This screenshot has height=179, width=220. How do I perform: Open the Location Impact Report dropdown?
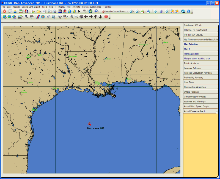(x=115, y=11)
